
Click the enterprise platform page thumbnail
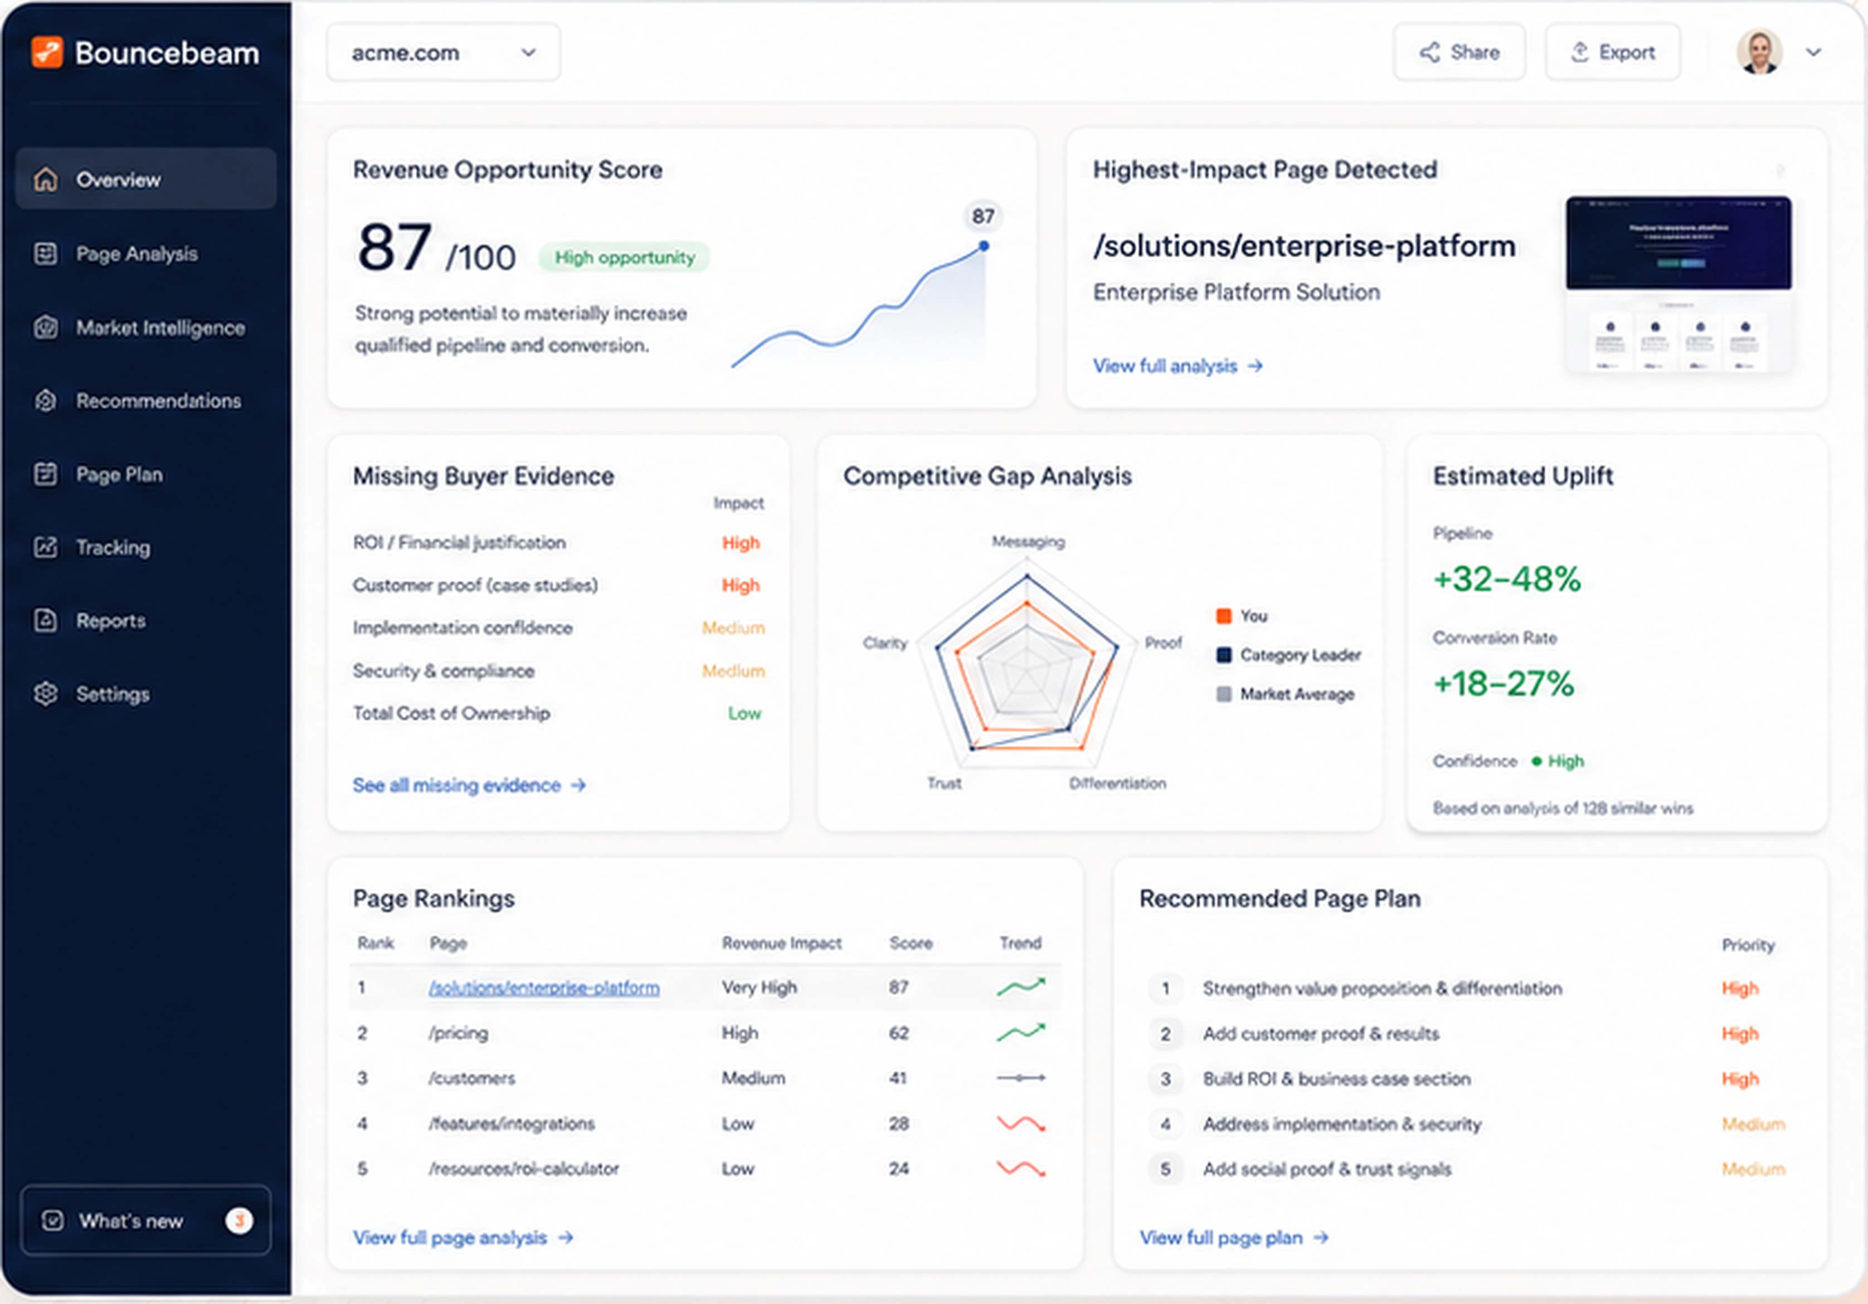tap(1679, 284)
